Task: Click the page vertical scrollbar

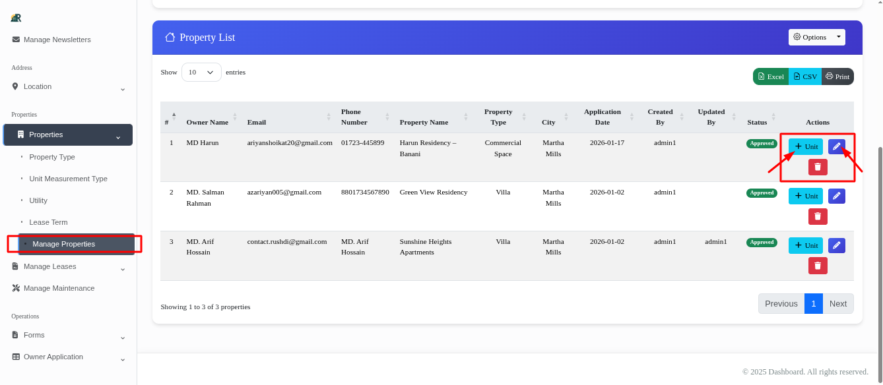Action: tap(880, 264)
